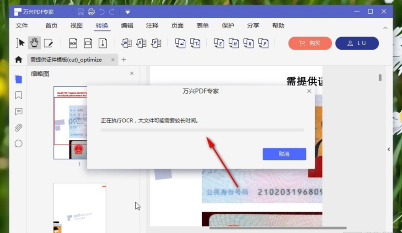Show the thumbnails sidebar panel

[x=18, y=79]
